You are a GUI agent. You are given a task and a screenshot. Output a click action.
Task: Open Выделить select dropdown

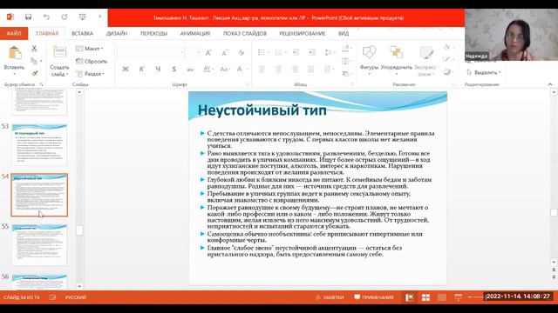483,72
